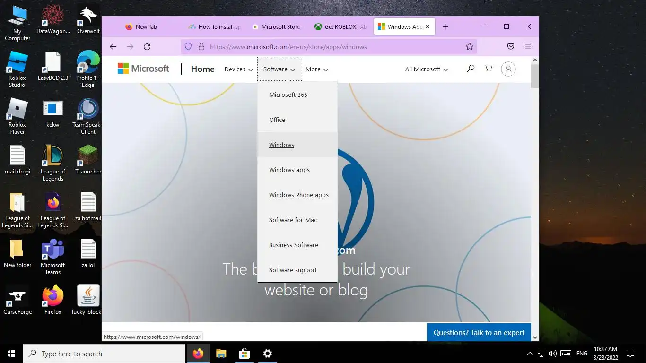Screen dimensions: 646x363
Task: Bookmark this page with the star icon
Action: pyautogui.click(x=470, y=46)
